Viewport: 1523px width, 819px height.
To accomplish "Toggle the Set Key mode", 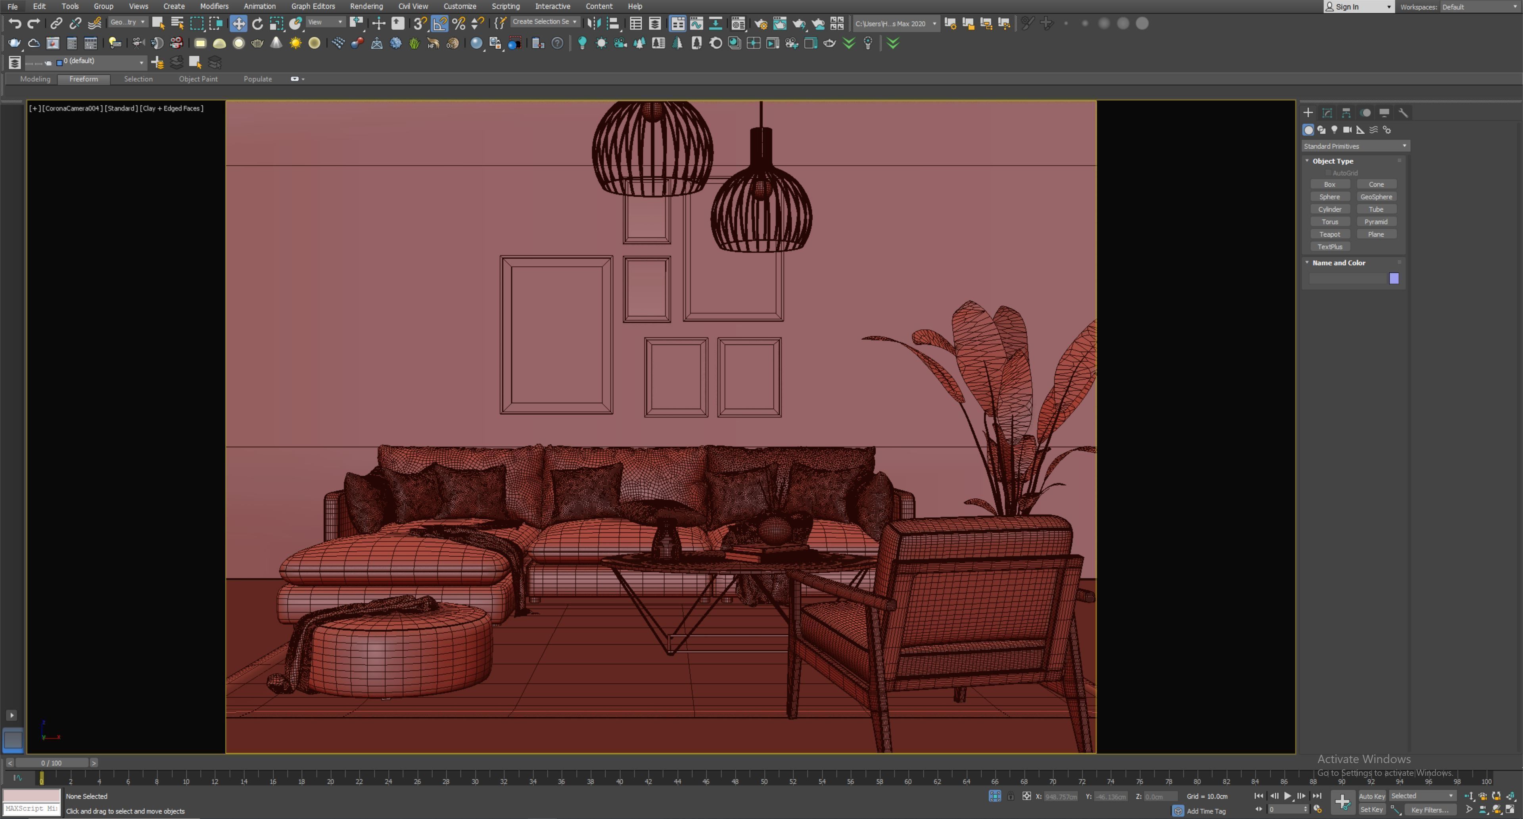I will 1371,809.
